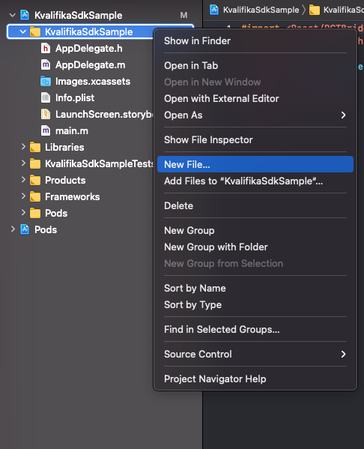The width and height of the screenshot is (364, 449).
Task: Click the Pods project icon at bottom
Action: click(25, 229)
